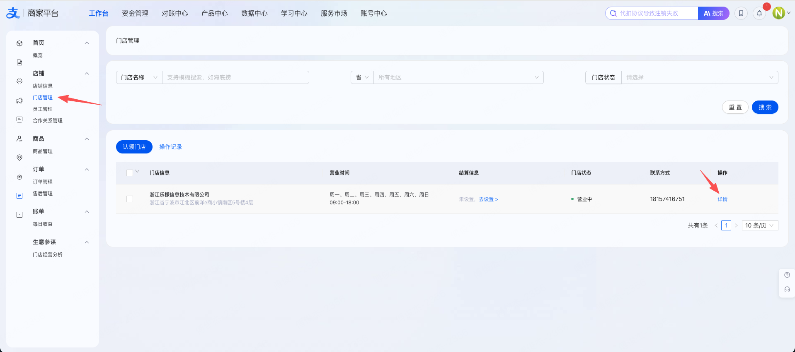Open 产品中心 in top menu
The height and width of the screenshot is (352, 795).
[x=215, y=13]
